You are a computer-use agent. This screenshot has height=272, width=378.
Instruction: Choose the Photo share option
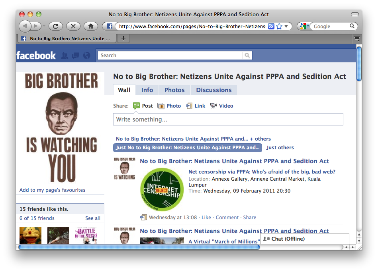pos(169,106)
